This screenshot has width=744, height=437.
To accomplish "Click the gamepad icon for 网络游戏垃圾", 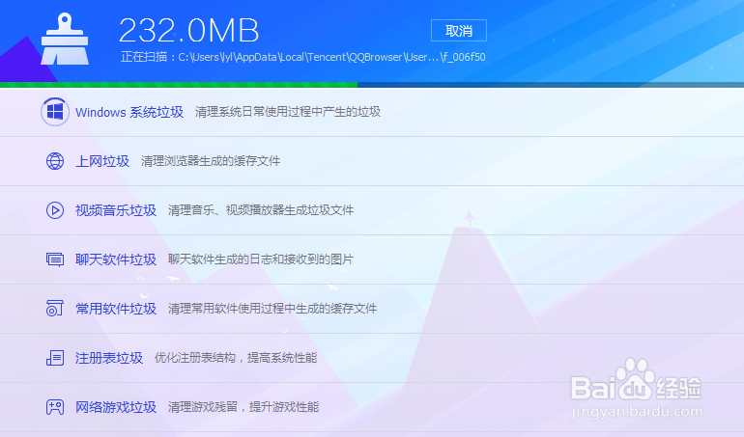I will click(55, 407).
